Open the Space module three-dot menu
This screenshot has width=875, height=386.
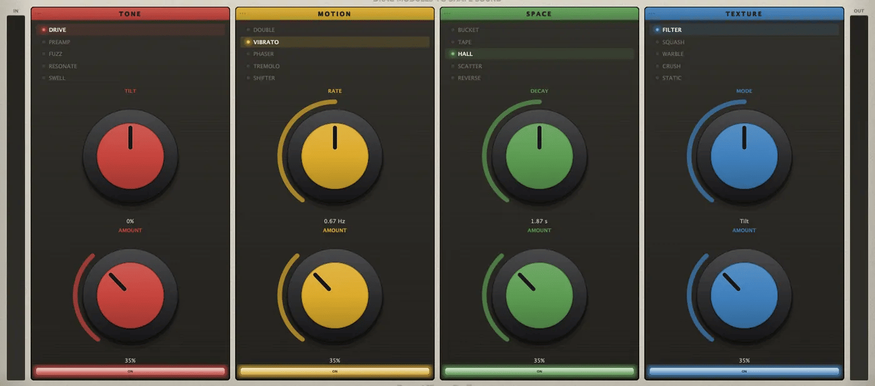coord(447,13)
